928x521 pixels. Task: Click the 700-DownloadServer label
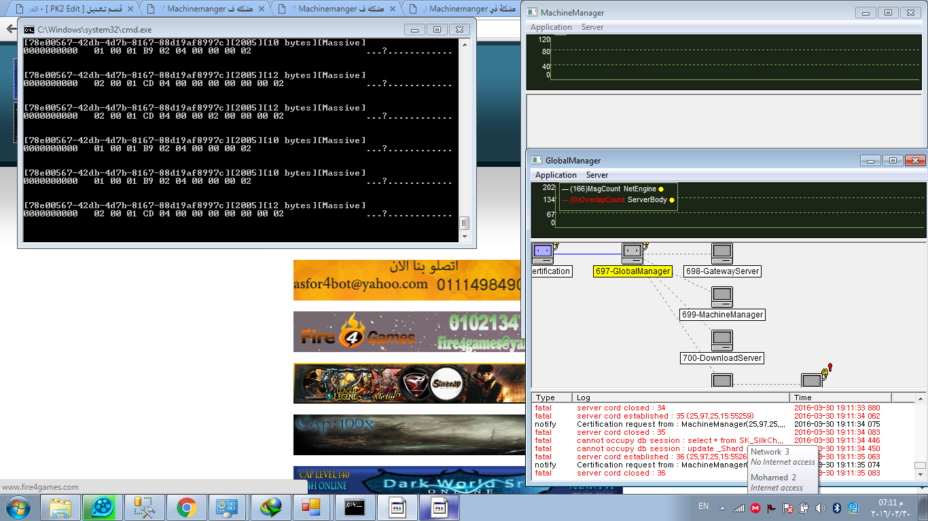click(722, 358)
